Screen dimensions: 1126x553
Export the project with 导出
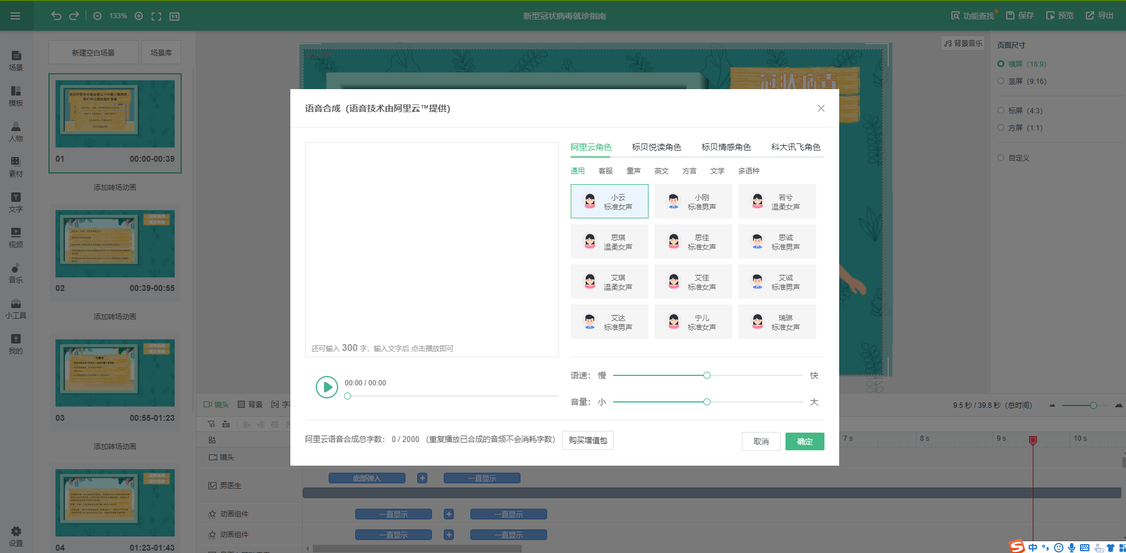coord(1099,16)
